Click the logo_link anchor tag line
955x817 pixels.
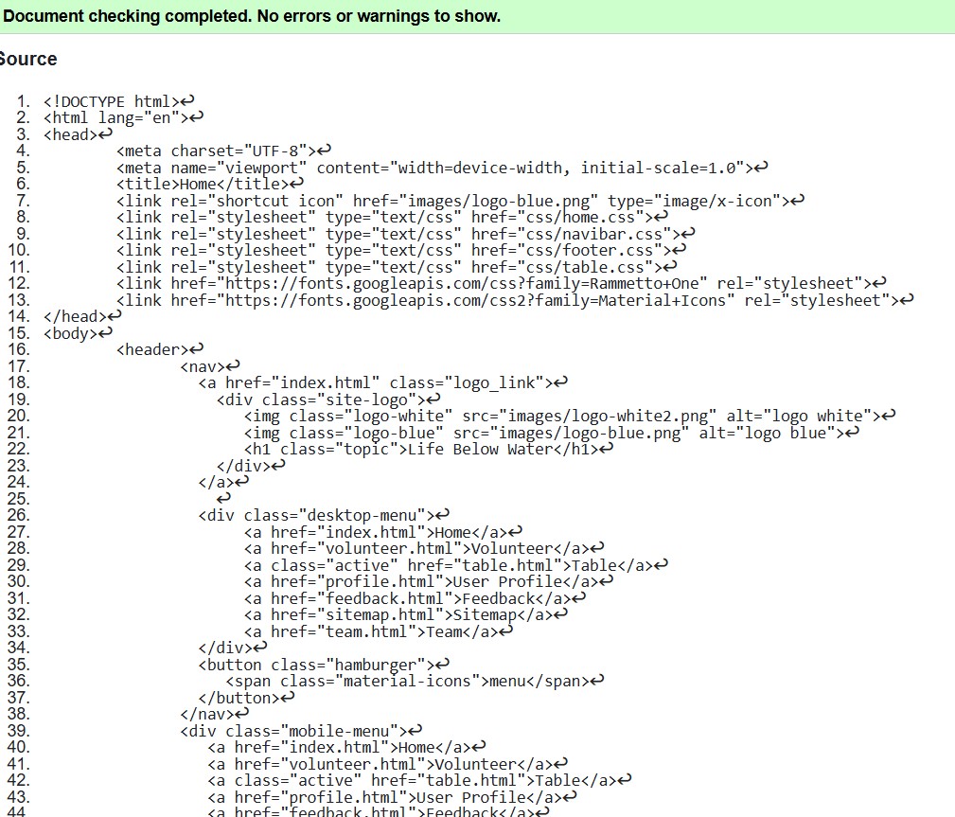375,382
